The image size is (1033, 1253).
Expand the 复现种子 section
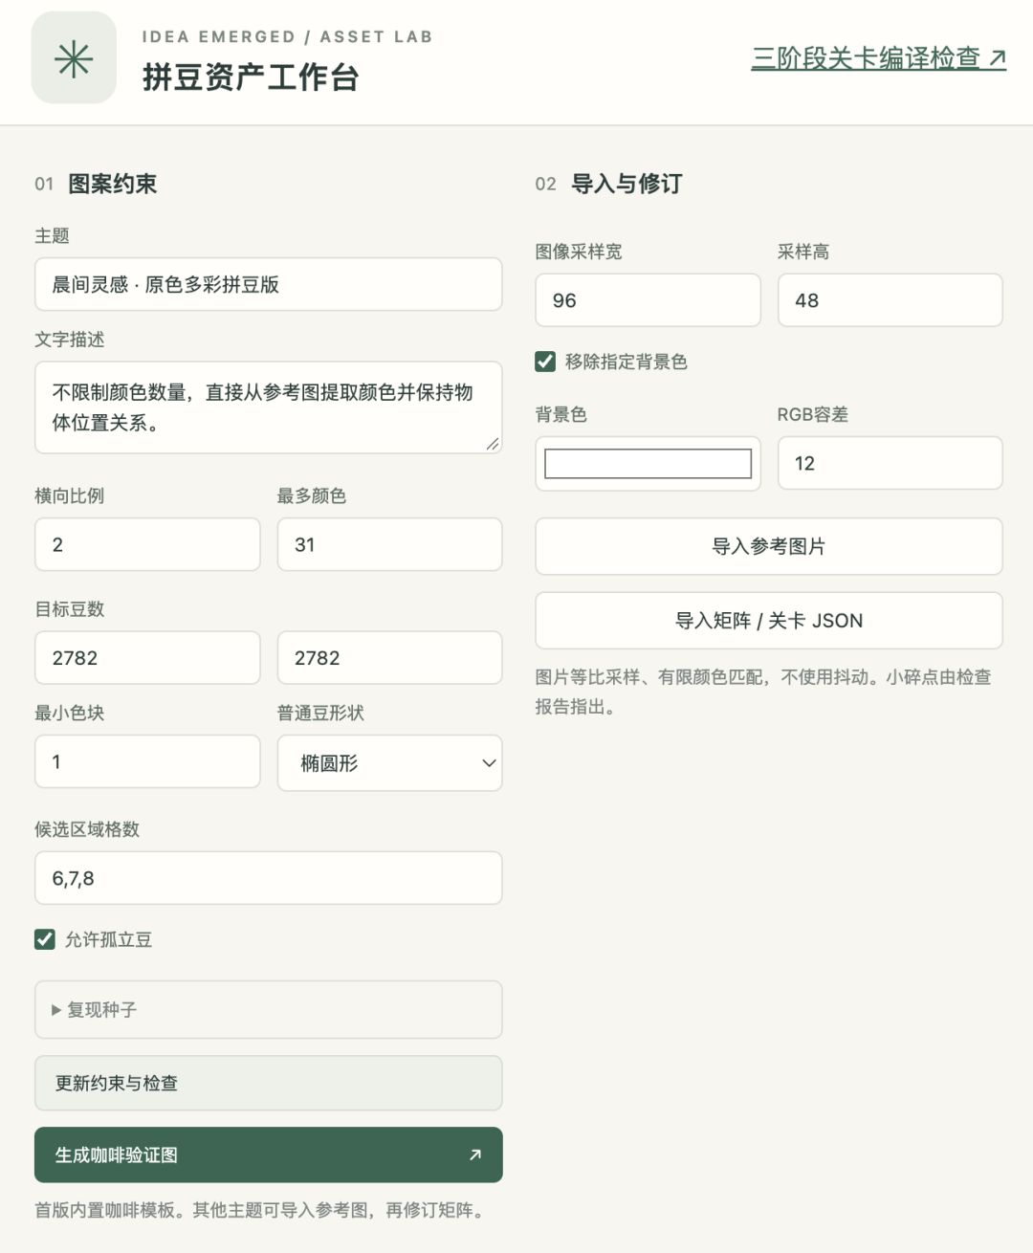(269, 1009)
